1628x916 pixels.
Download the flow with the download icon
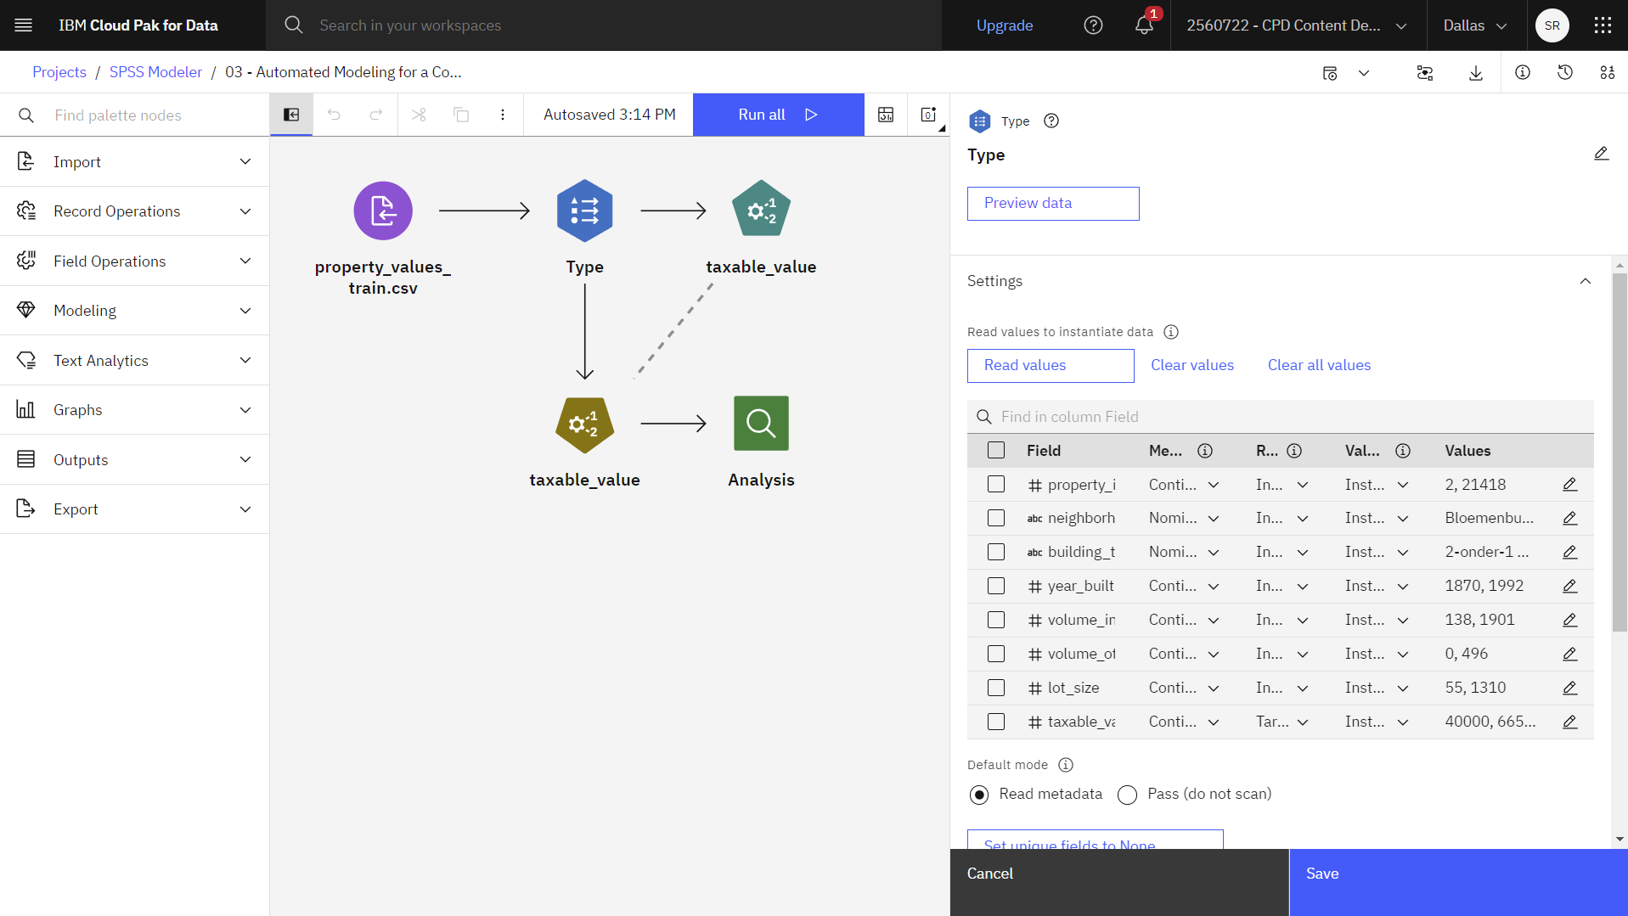(x=1476, y=73)
